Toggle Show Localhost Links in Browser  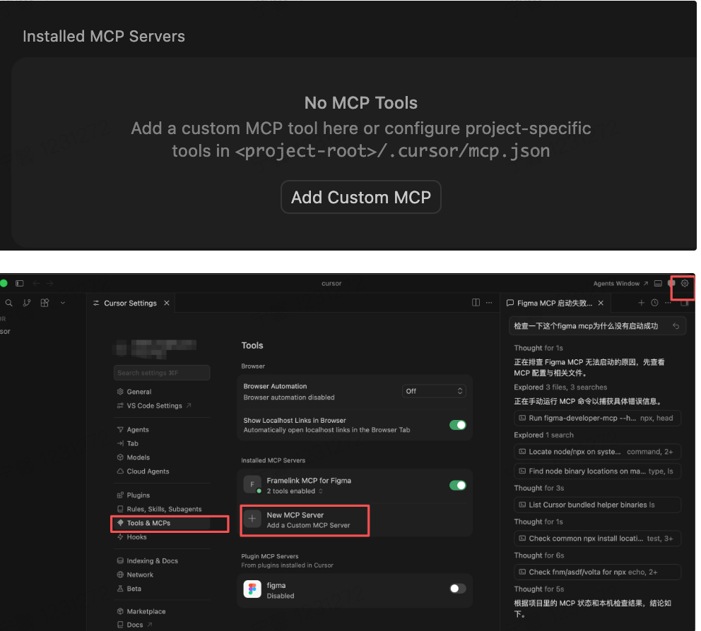[457, 425]
